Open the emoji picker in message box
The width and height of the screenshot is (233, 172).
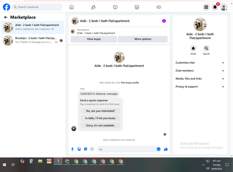tap(158, 149)
